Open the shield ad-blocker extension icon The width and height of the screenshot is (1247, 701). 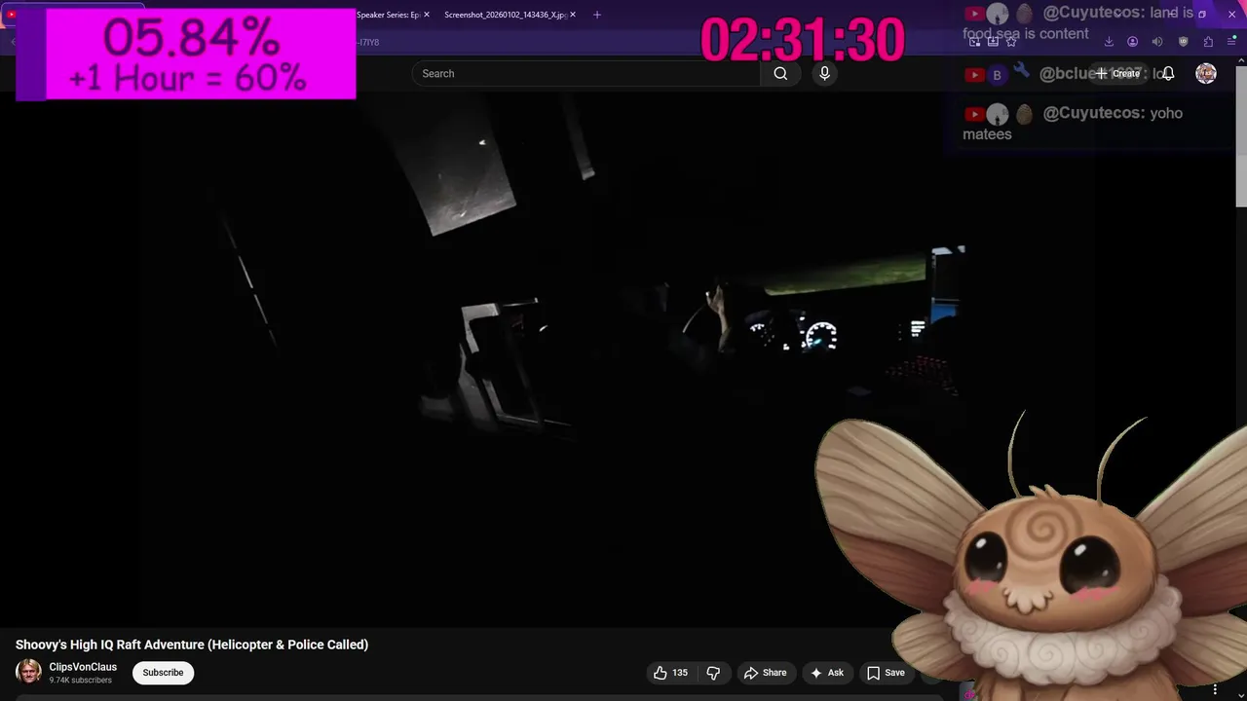[1184, 42]
